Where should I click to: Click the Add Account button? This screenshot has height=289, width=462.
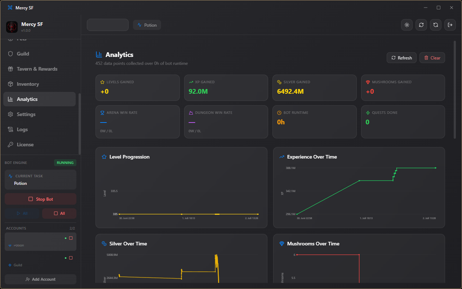[40, 279]
